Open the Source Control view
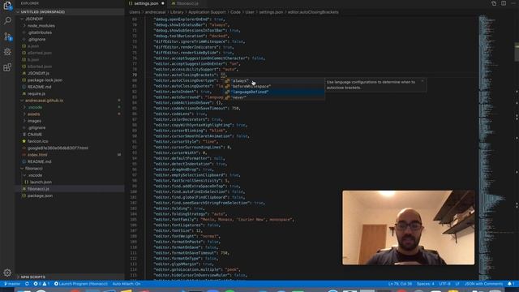This screenshot has height=292, width=519. [x=7, y=36]
